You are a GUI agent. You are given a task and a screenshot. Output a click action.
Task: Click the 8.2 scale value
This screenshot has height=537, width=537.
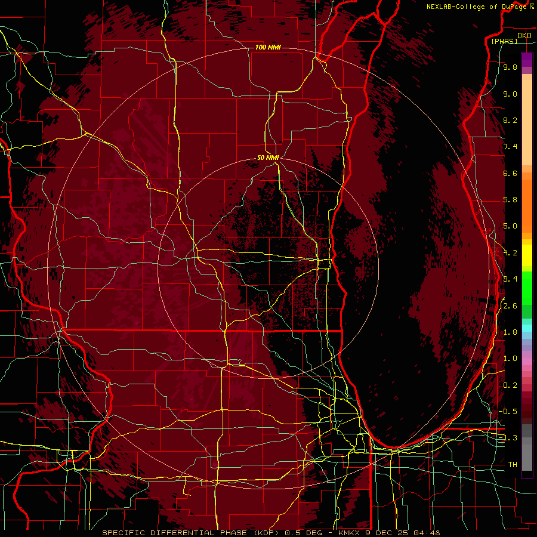click(x=510, y=120)
